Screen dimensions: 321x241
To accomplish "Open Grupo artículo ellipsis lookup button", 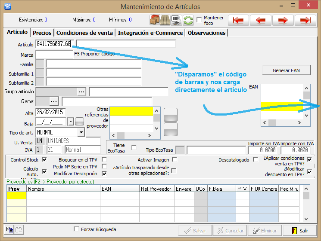I will 81,92.
